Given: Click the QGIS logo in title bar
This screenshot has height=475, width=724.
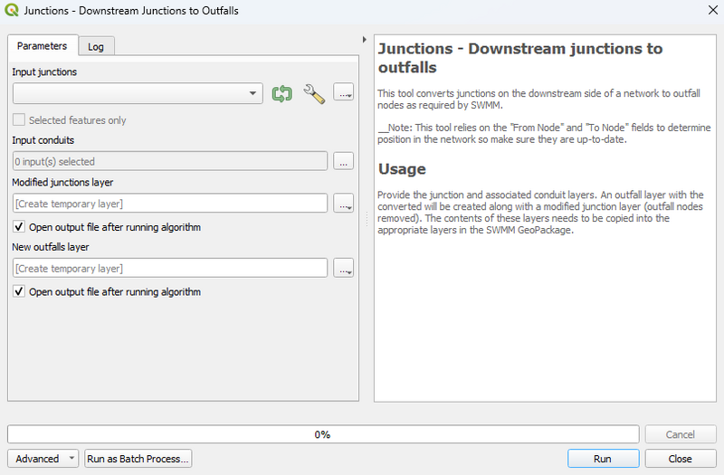Looking at the screenshot, I should click(x=12, y=12).
